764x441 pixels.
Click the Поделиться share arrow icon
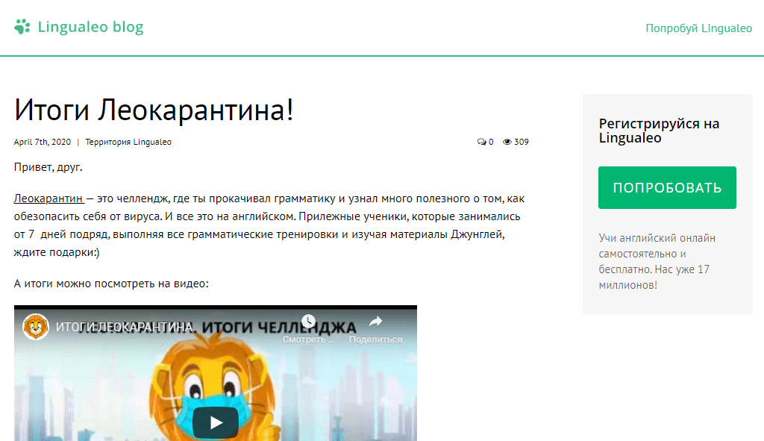[376, 321]
